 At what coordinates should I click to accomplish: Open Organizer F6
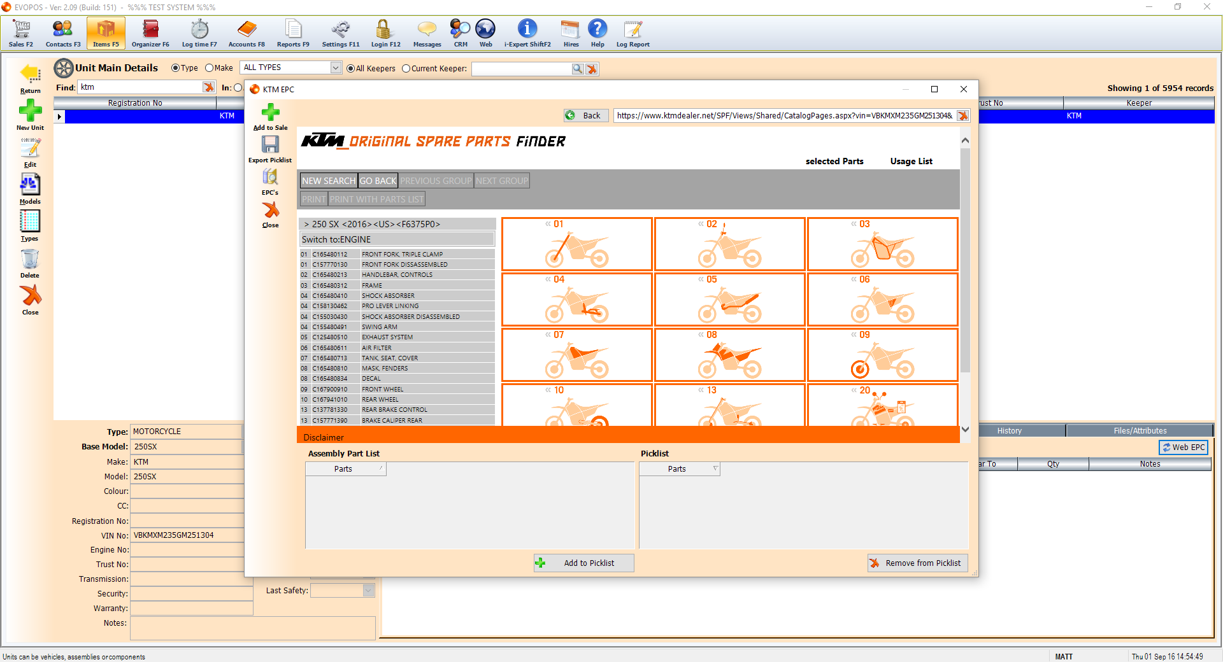150,33
